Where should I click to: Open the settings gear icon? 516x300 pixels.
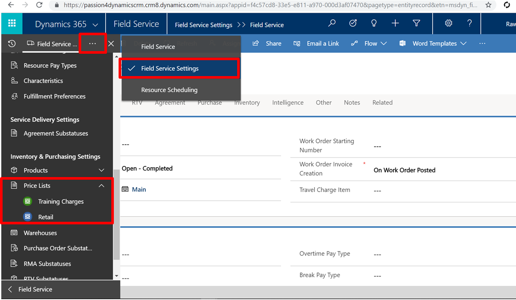pyautogui.click(x=449, y=24)
